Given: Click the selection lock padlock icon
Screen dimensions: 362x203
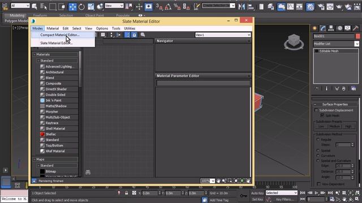Looking at the screenshot, I should coord(127,193).
